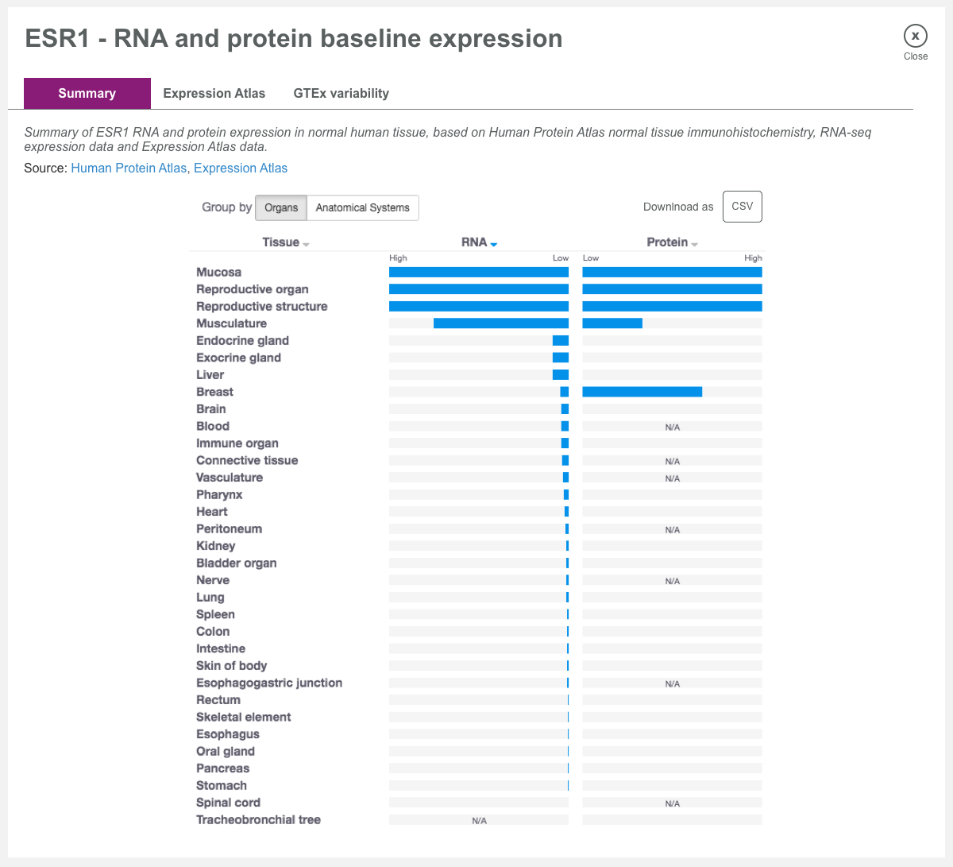This screenshot has width=953, height=867.
Task: Select the Liver tissue label
Action: [x=210, y=374]
